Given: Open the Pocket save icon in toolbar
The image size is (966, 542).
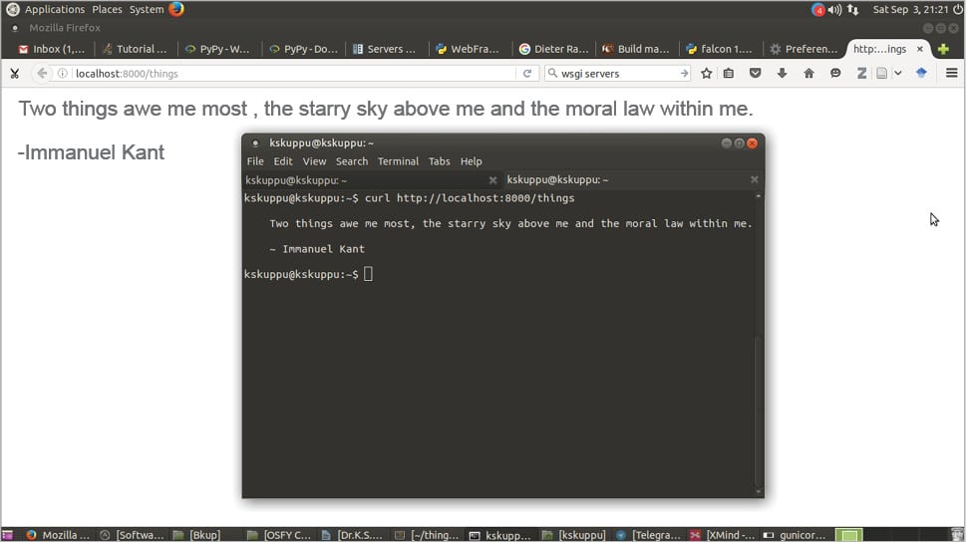Looking at the screenshot, I should pos(756,73).
